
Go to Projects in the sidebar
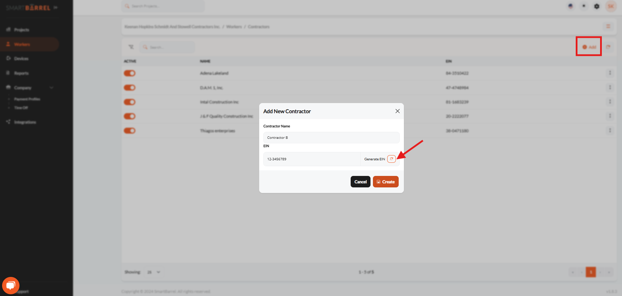pos(22,30)
